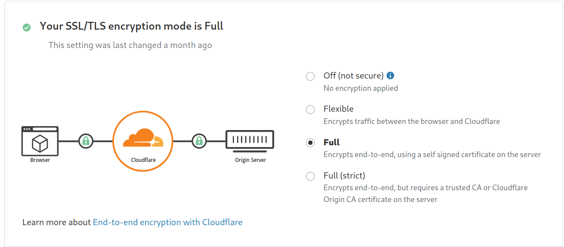This screenshot has width=564, height=247.
Task: Click the blue info icon beside Off
Action: click(390, 75)
